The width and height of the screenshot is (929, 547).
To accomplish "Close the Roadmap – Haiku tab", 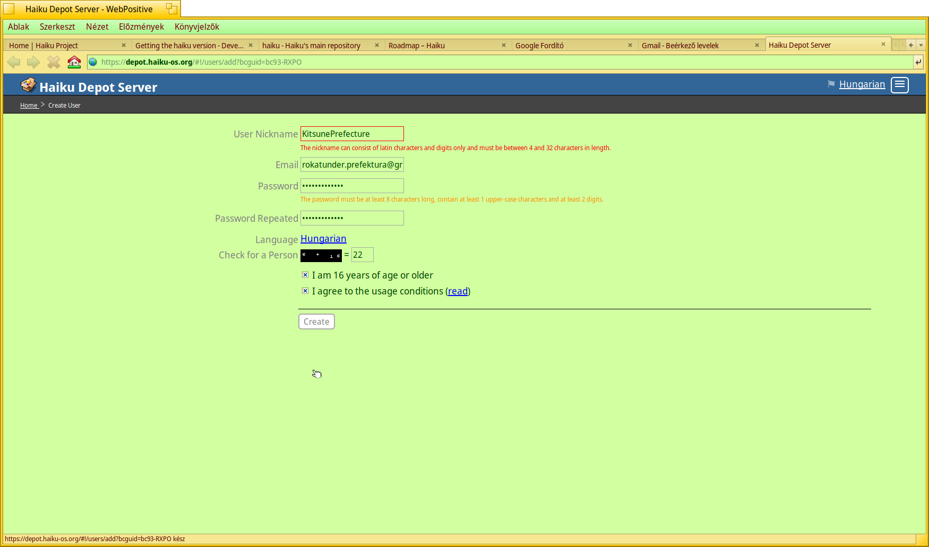I will click(504, 45).
